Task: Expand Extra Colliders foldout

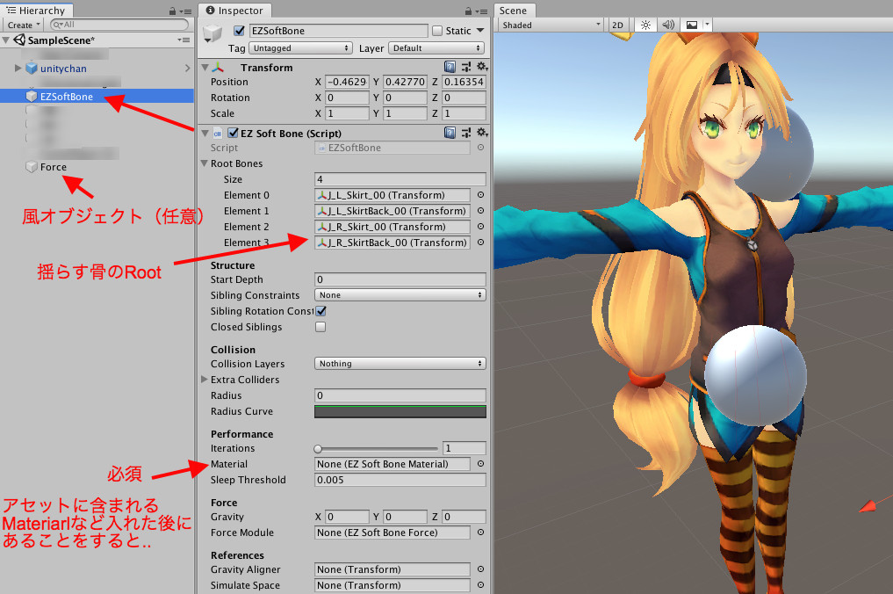Action: (x=204, y=380)
